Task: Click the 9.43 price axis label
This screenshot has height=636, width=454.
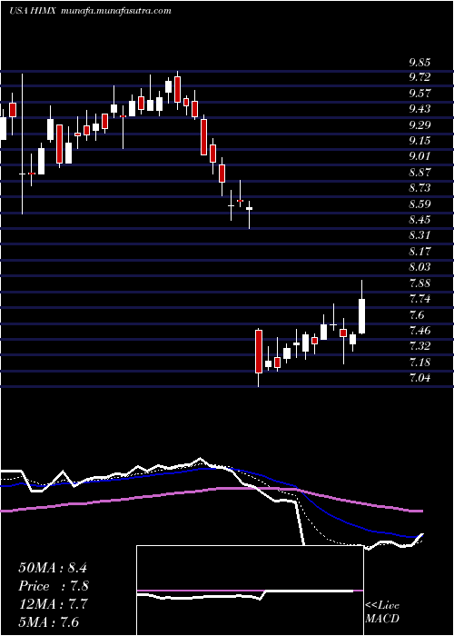Action: click(x=419, y=109)
